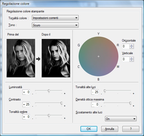The image size is (144, 136).
Task: Click the Contrasto value field
Action: coord(26,104)
